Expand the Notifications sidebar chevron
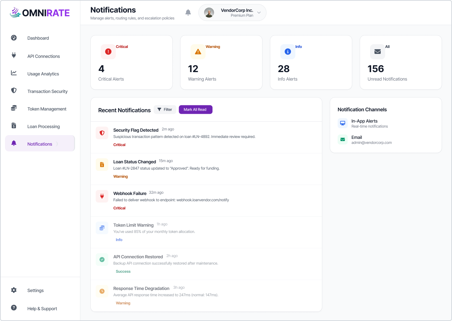Viewport: 452px width, 321px height. 57,144
